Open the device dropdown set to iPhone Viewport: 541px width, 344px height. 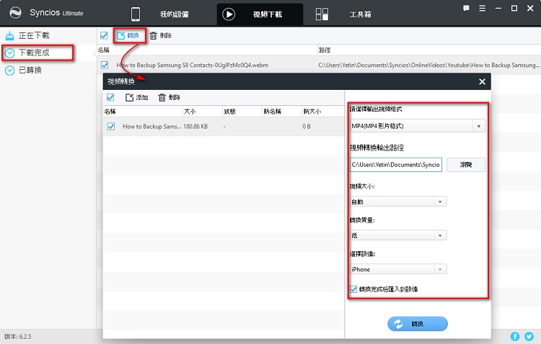click(398, 269)
